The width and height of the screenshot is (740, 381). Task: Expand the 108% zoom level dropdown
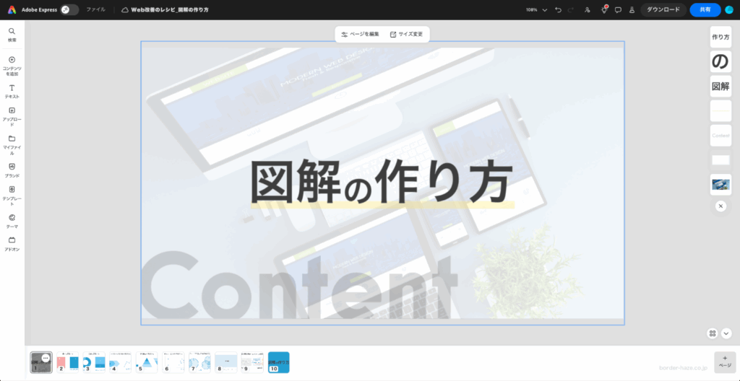pos(544,10)
